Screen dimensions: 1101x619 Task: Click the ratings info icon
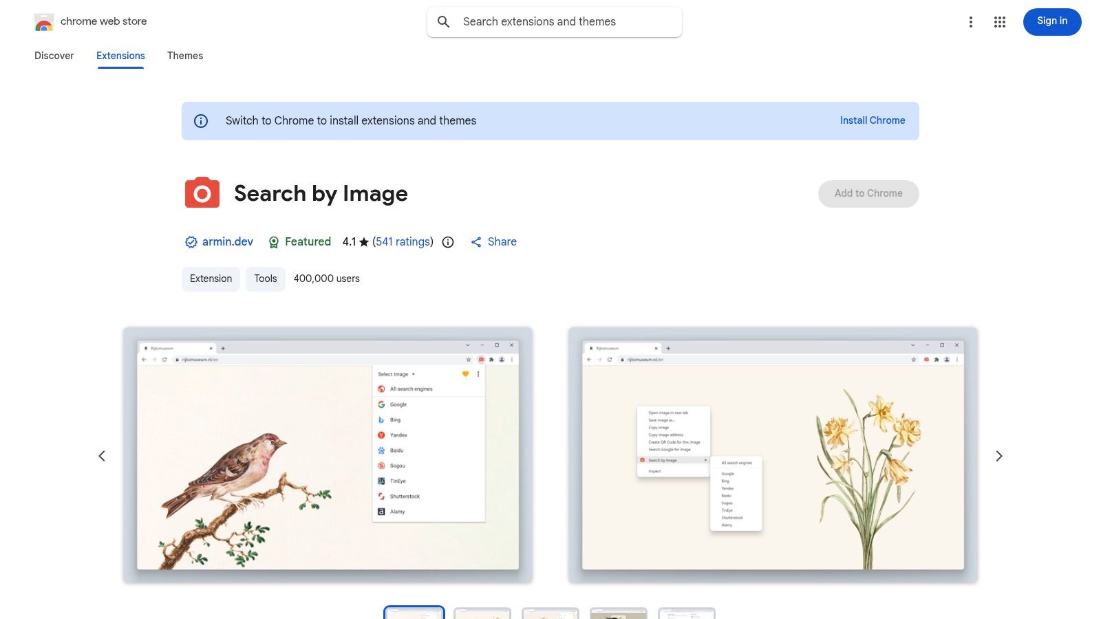point(448,242)
